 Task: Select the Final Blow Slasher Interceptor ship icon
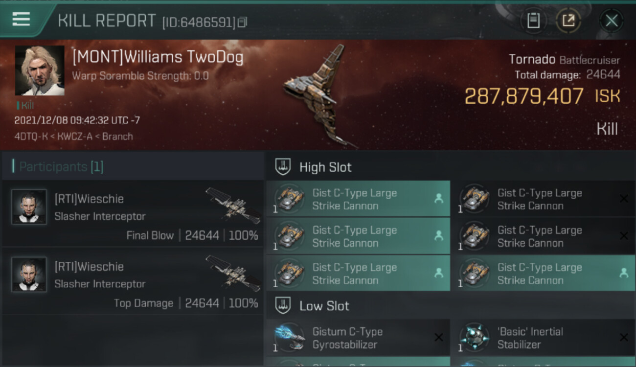(x=233, y=205)
